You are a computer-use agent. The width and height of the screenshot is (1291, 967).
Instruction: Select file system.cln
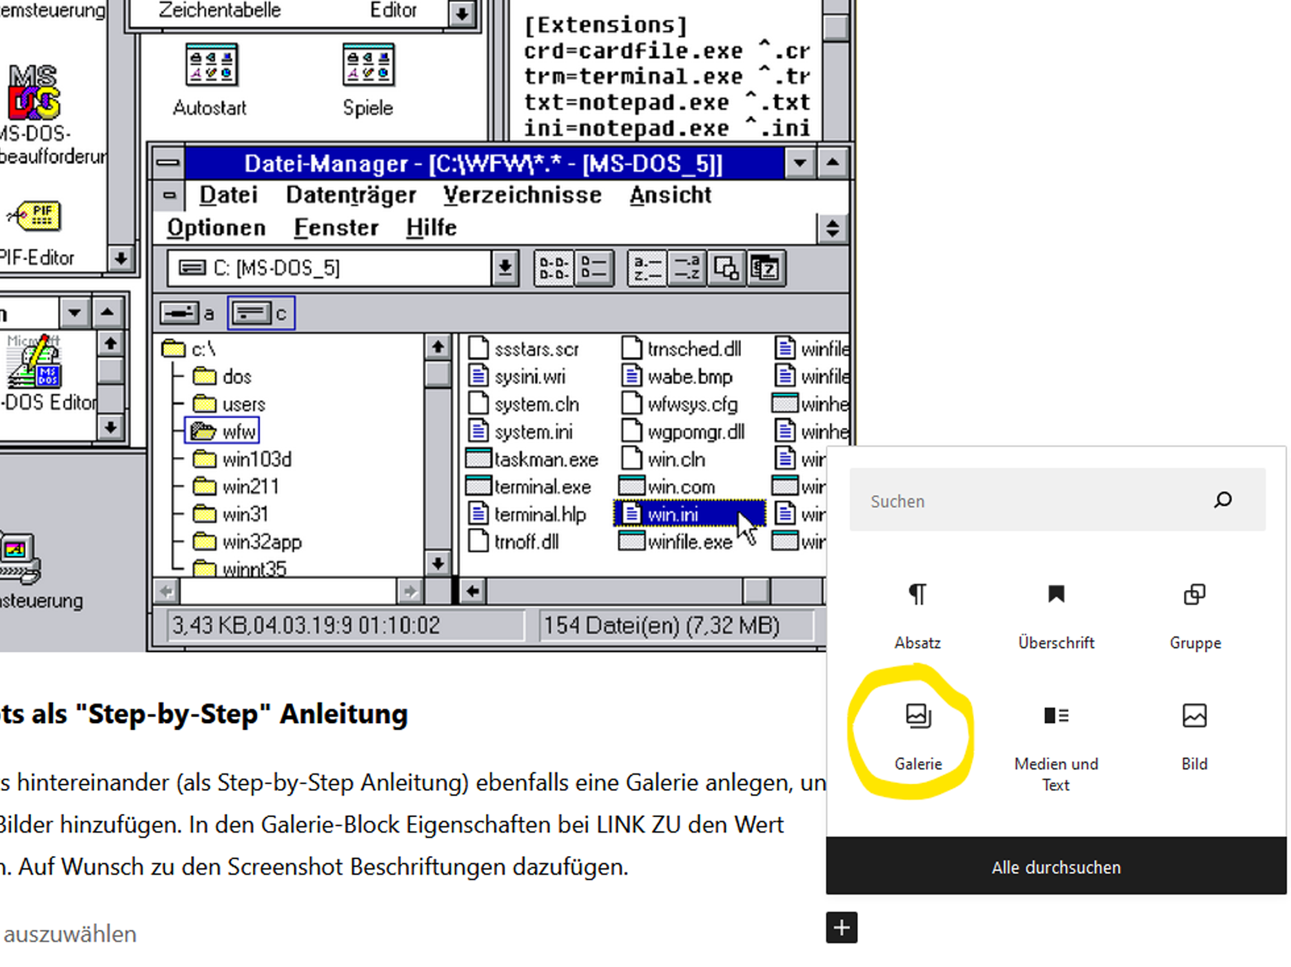[x=524, y=404]
